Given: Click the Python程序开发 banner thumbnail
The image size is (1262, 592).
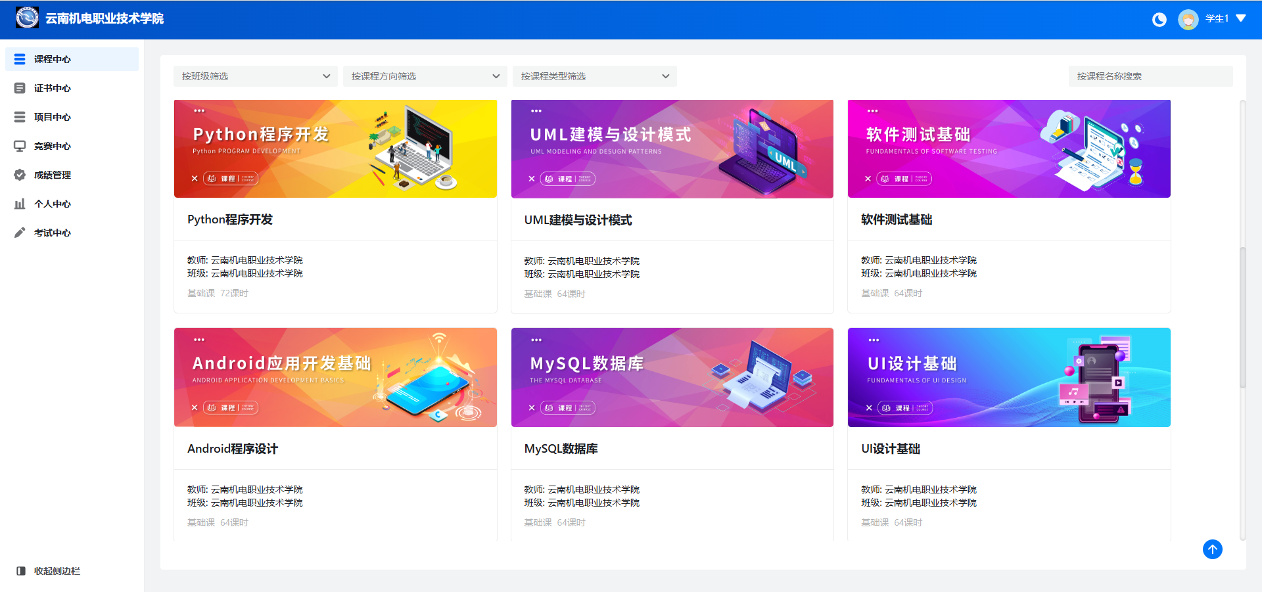Looking at the screenshot, I should point(335,148).
